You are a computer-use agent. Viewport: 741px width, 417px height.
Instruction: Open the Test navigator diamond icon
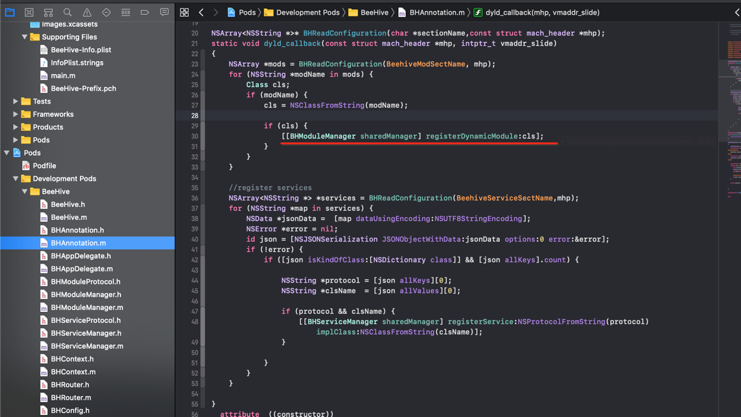pos(106,12)
